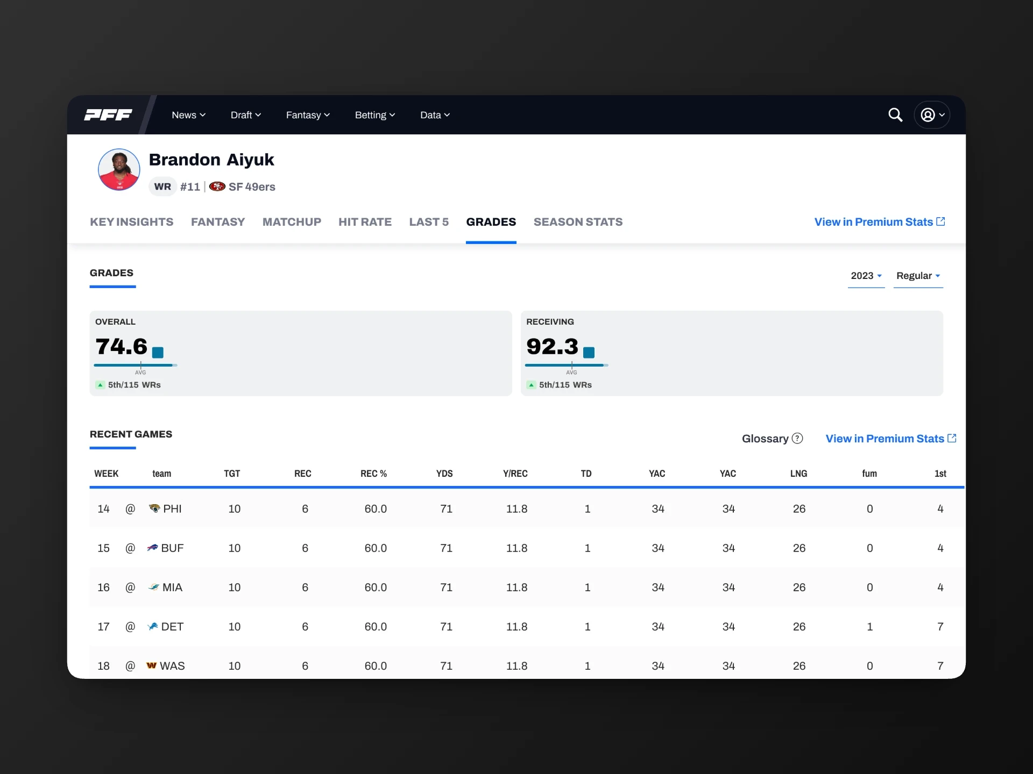Click the Glossary help question icon
This screenshot has height=774, width=1033.
click(797, 439)
